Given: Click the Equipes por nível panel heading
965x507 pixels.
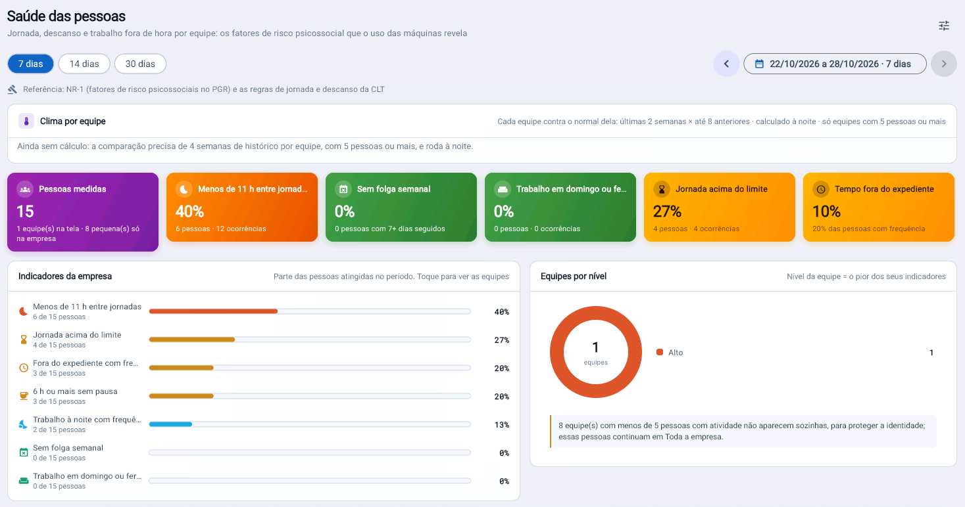Looking at the screenshot, I should tap(574, 276).
